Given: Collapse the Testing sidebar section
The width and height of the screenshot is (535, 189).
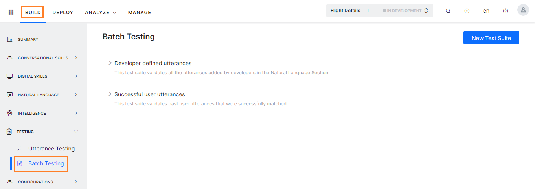Looking at the screenshot, I should pyautogui.click(x=76, y=132).
